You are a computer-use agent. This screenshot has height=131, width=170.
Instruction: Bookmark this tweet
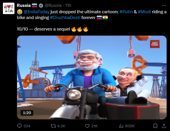tap(155, 126)
